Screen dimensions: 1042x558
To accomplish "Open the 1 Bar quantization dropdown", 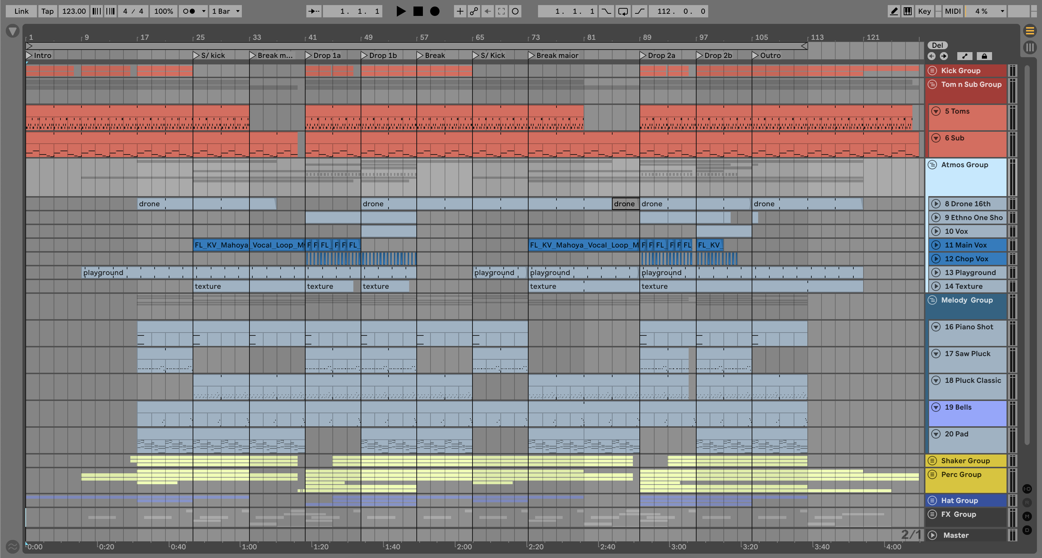I will pyautogui.click(x=226, y=11).
